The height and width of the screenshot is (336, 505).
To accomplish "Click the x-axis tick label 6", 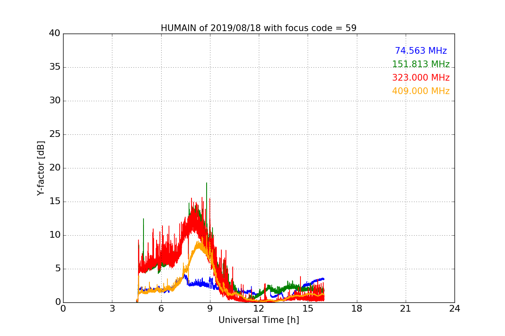I will point(161,309).
